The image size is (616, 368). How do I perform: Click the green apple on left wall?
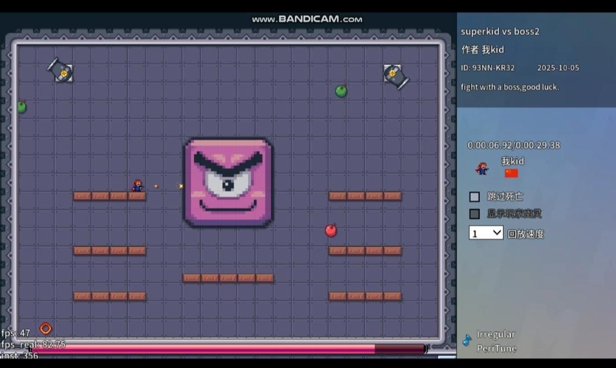(x=22, y=107)
